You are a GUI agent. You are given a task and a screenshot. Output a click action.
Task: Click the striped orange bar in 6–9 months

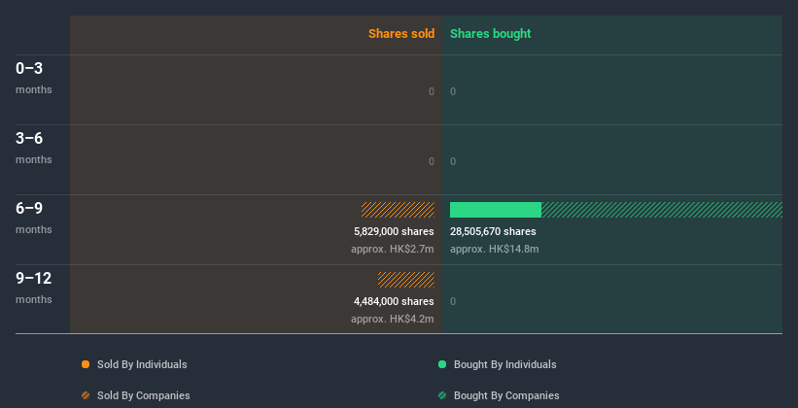point(398,210)
